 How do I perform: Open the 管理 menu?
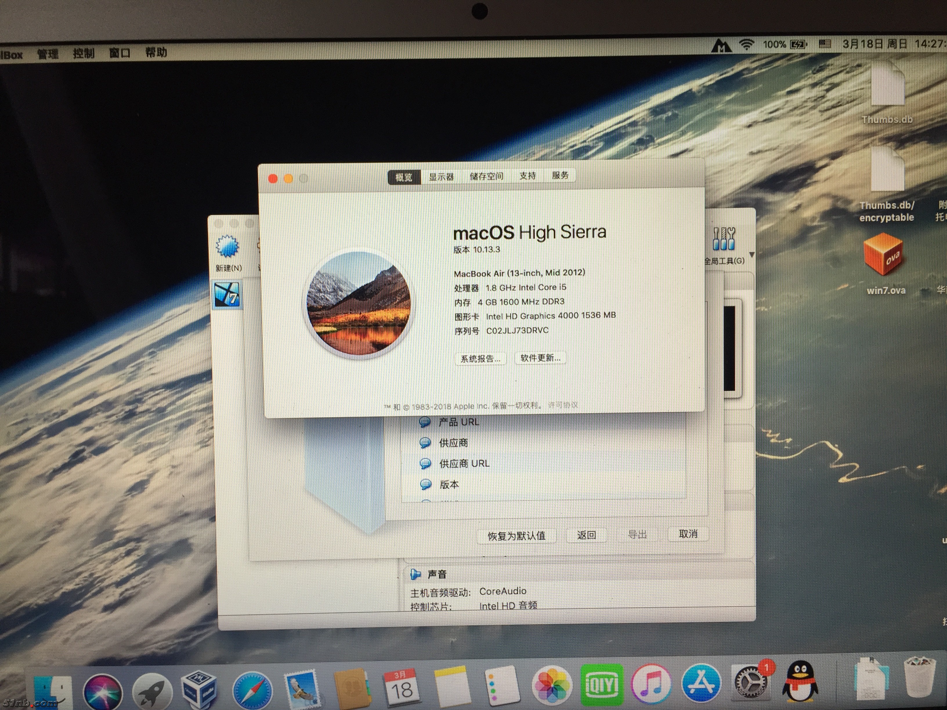click(x=48, y=54)
